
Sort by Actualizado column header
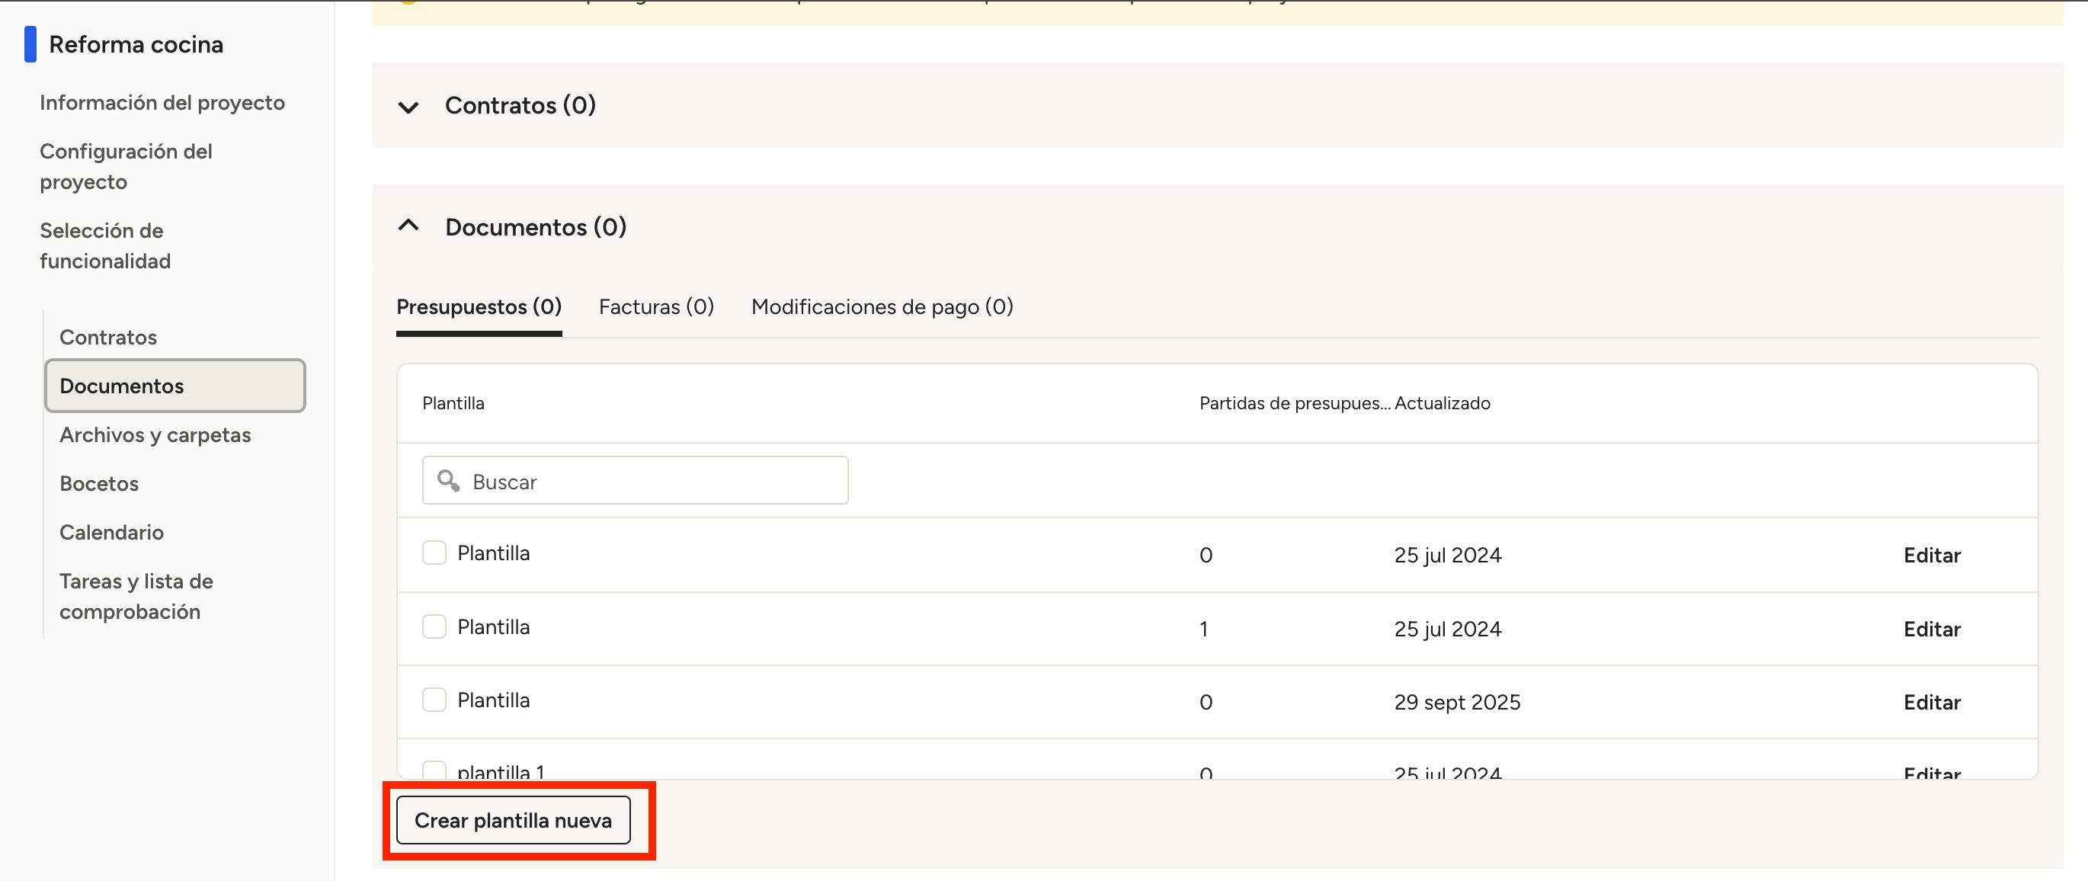point(1441,403)
